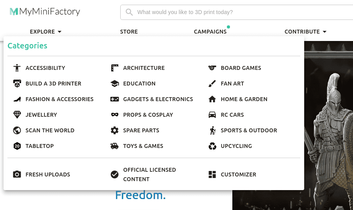Click the MyMiniFactory logo
Image resolution: width=353 pixels, height=210 pixels.
[x=45, y=11]
